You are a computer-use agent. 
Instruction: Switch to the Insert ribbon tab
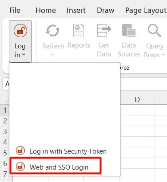point(76,10)
